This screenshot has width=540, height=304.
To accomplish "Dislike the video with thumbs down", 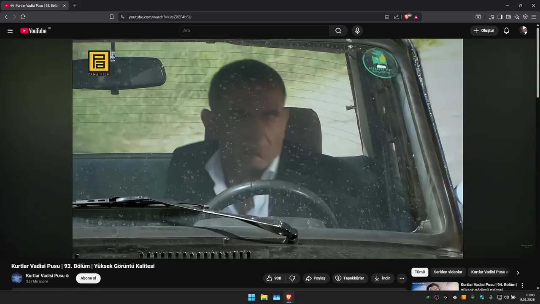I will click(x=292, y=278).
